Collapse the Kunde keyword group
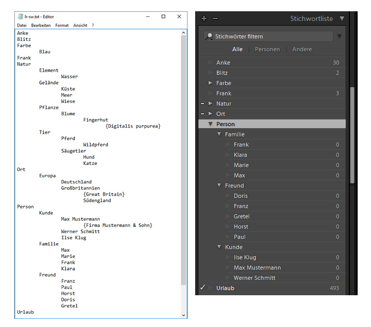This screenshot has height=327, width=371. [219, 247]
